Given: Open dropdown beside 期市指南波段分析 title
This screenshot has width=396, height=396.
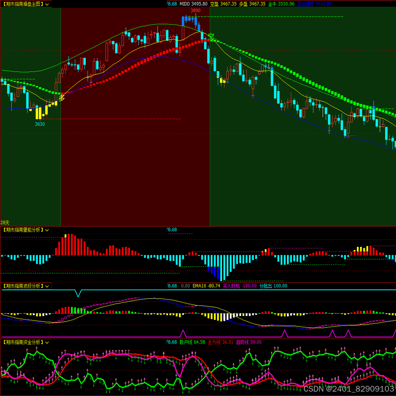Looking at the screenshot, I should click(x=47, y=286).
